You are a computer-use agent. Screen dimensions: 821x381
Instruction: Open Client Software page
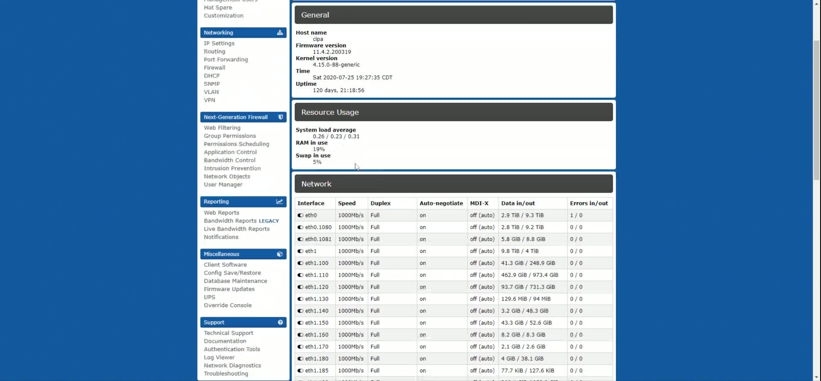tap(225, 265)
